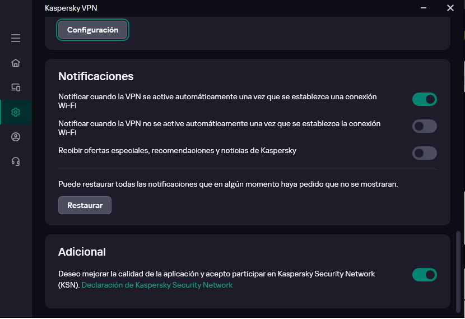The width and height of the screenshot is (465, 319).
Task: Click the Kaspersky VPN window title
Action: (71, 8)
